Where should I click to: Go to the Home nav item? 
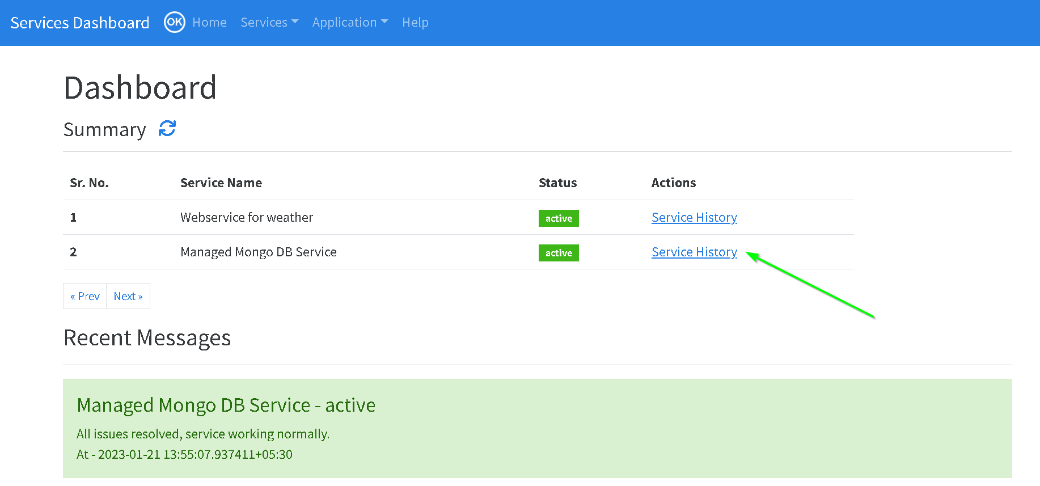pos(209,22)
